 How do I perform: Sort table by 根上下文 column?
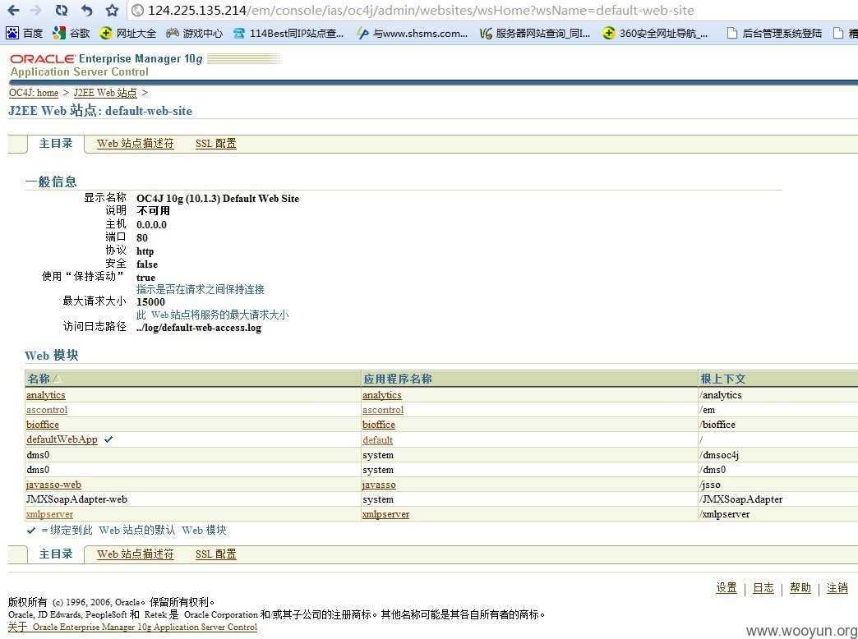pyautogui.click(x=723, y=379)
